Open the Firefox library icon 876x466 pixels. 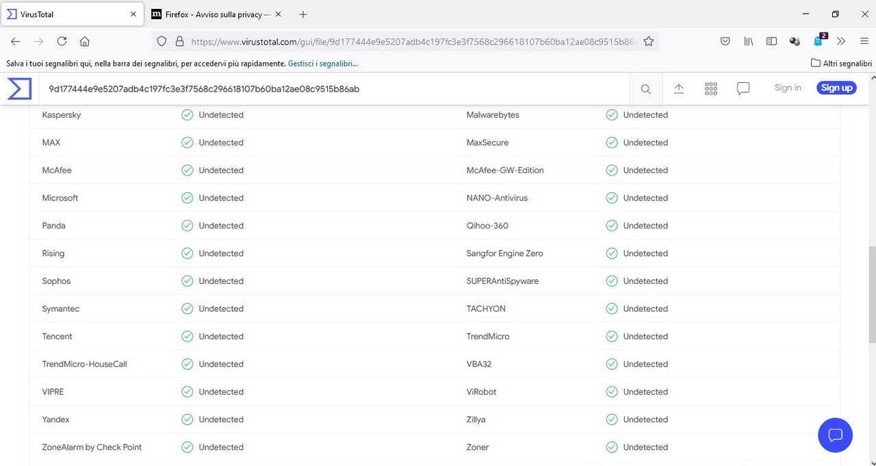[749, 41]
